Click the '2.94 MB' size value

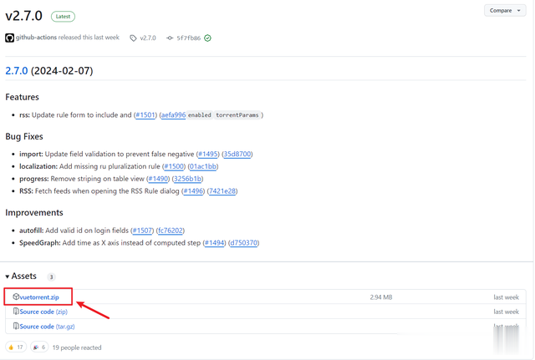point(381,297)
